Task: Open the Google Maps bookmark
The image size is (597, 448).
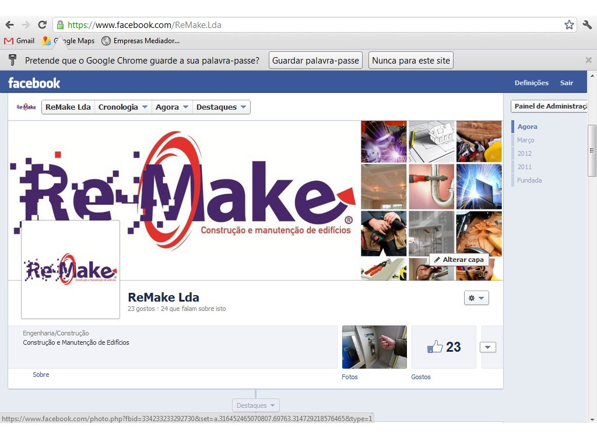Action: coord(68,41)
